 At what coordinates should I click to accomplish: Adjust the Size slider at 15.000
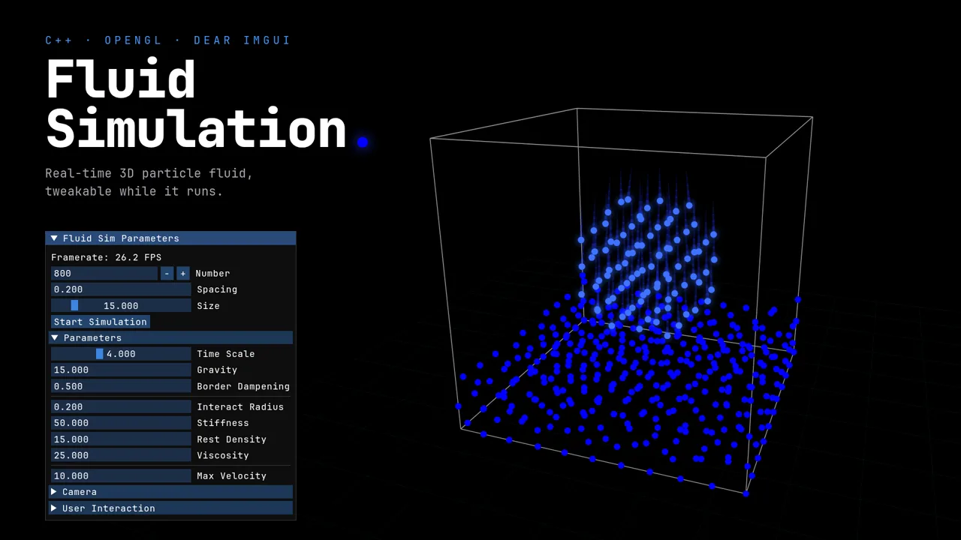121,306
